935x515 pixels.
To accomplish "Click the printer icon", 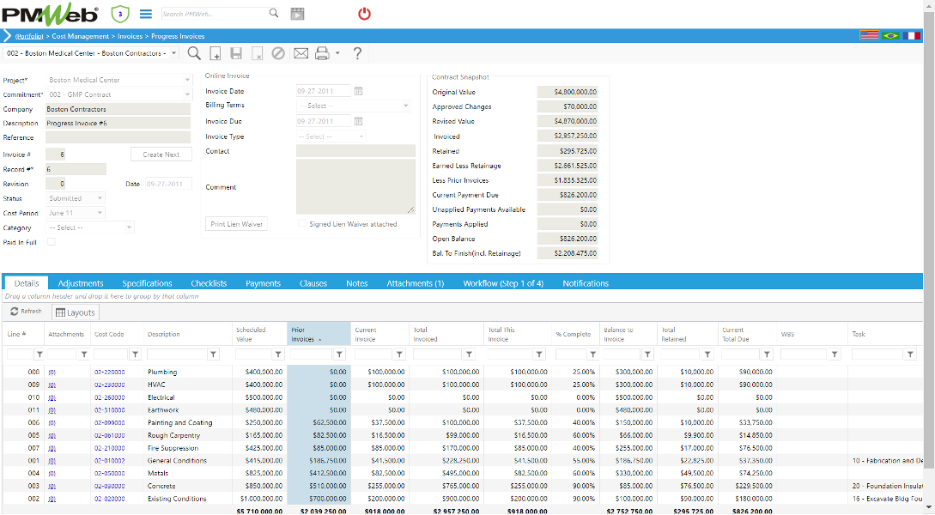I will 322,53.
